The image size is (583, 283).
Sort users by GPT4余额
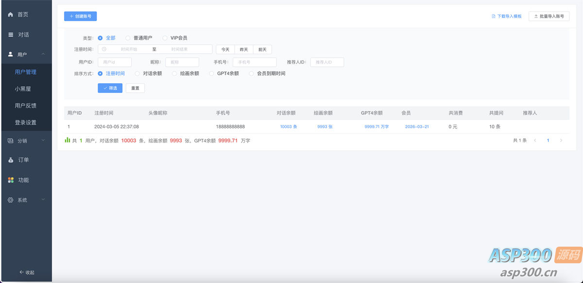tap(212, 74)
